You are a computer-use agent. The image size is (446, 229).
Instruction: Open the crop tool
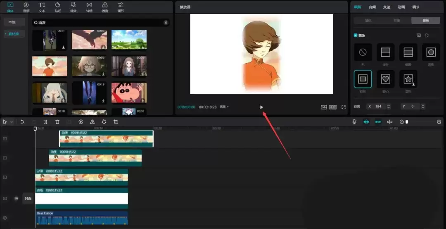[x=116, y=122]
